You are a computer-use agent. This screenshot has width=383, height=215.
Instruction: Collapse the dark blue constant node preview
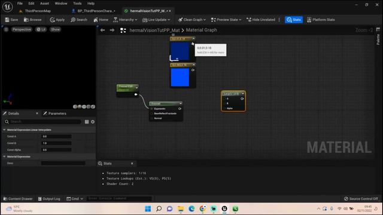coord(193,38)
